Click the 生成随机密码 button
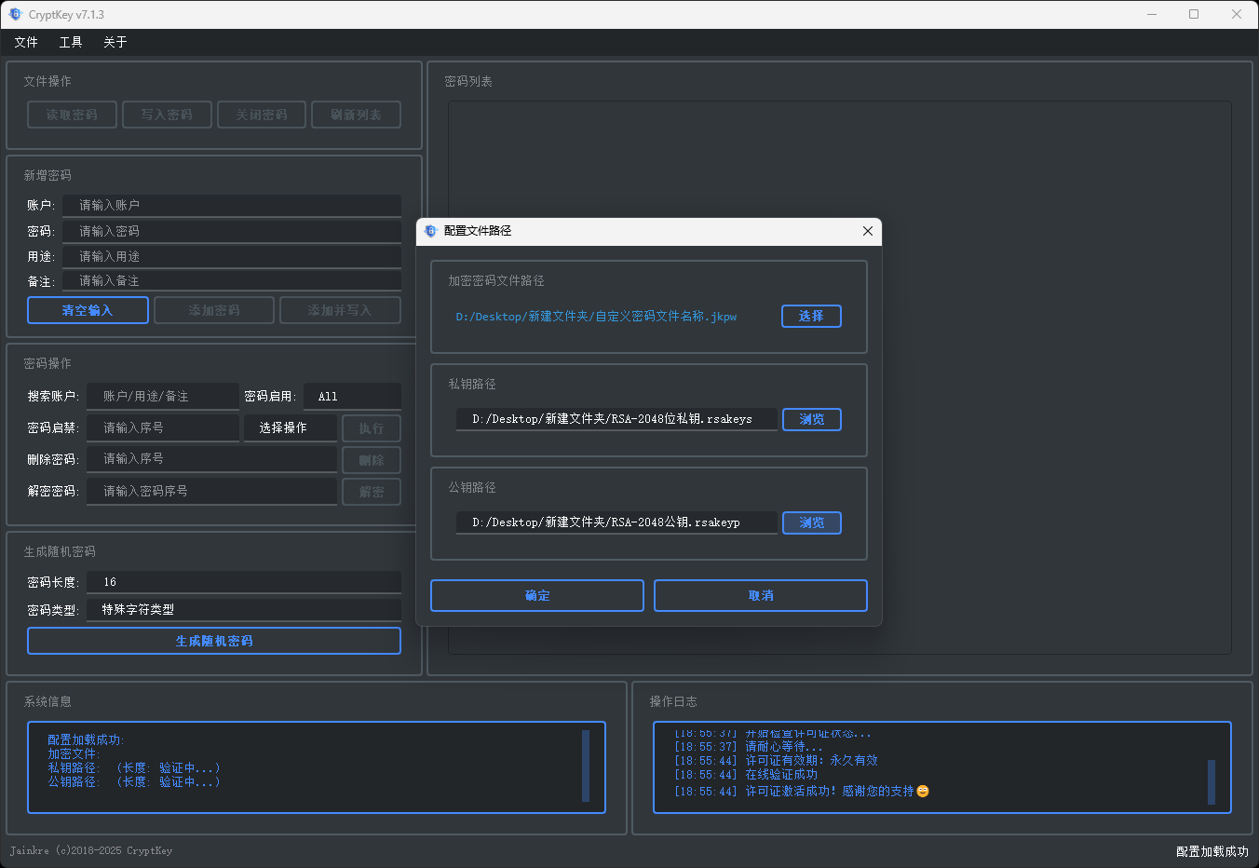 [214, 641]
